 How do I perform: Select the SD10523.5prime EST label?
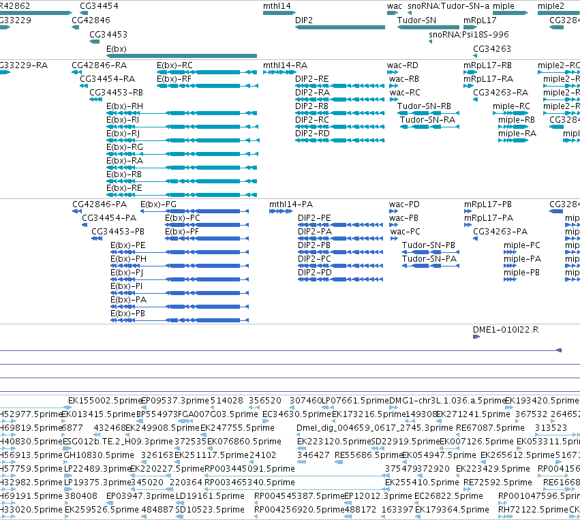[x=210, y=510]
